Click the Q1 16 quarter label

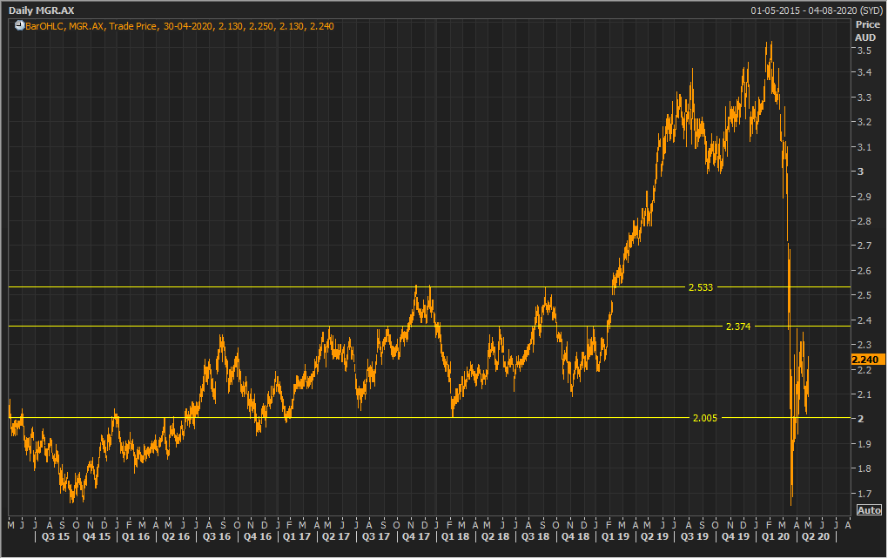[136, 536]
